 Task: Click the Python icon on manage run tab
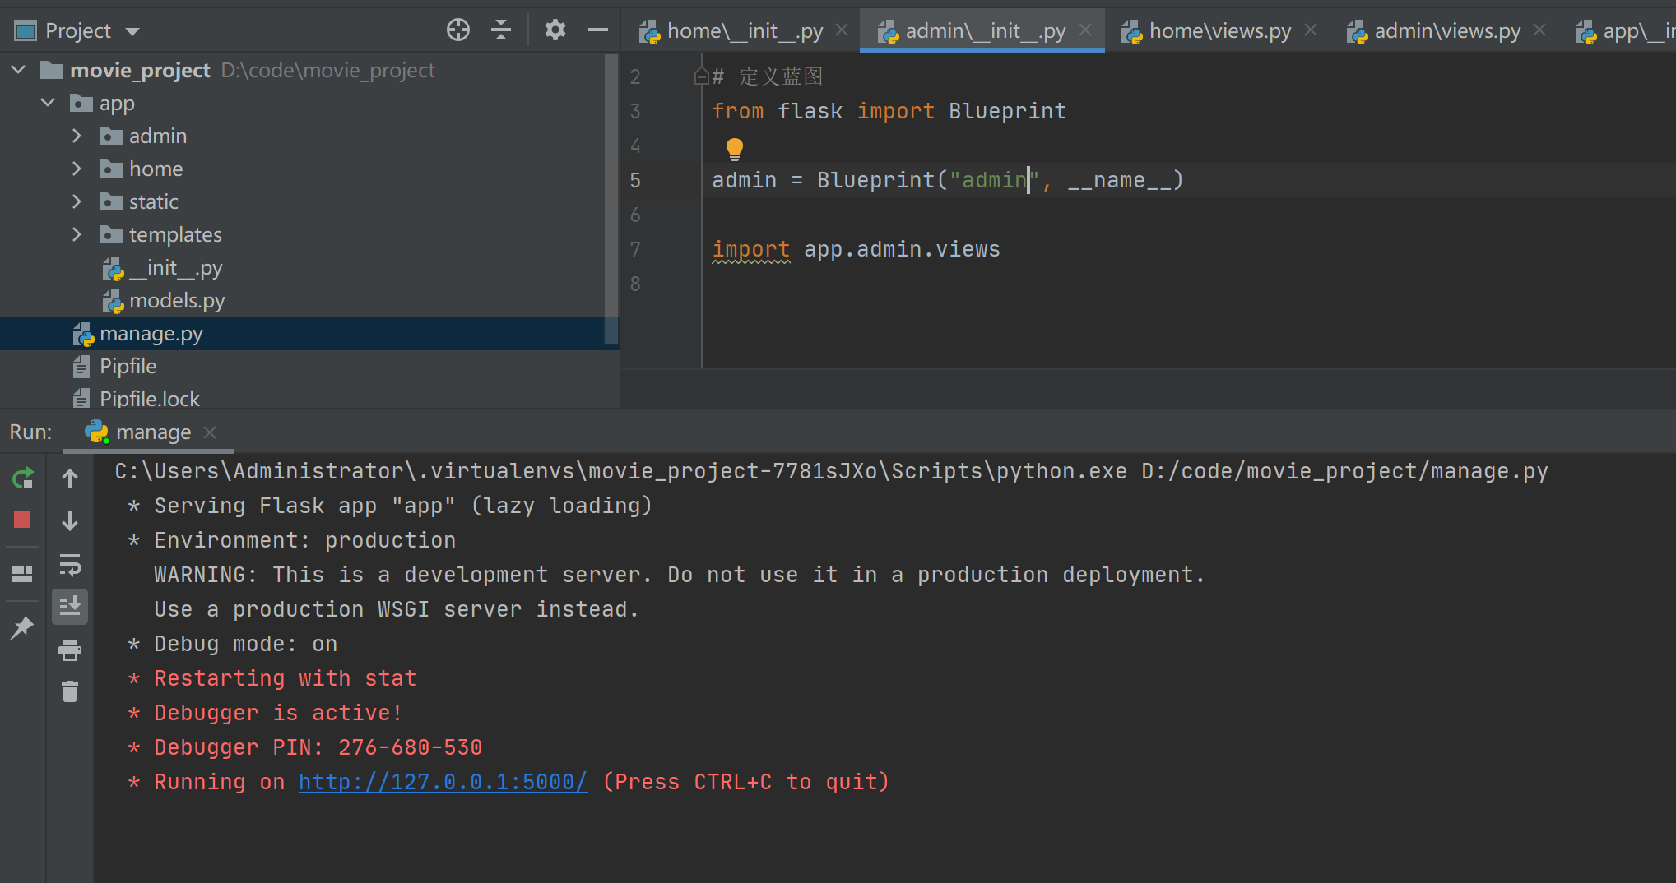[x=97, y=432]
